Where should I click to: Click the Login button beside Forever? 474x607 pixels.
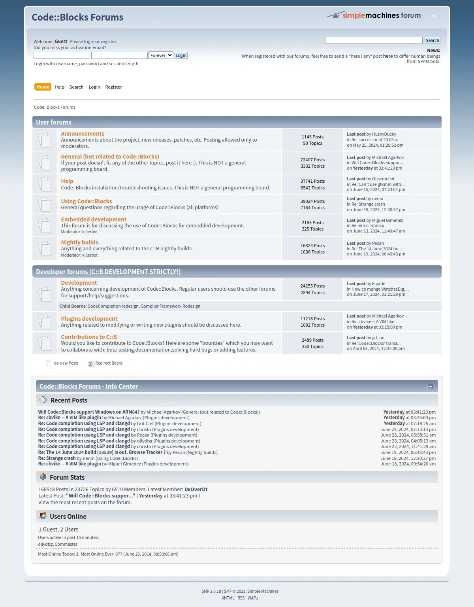click(x=181, y=55)
